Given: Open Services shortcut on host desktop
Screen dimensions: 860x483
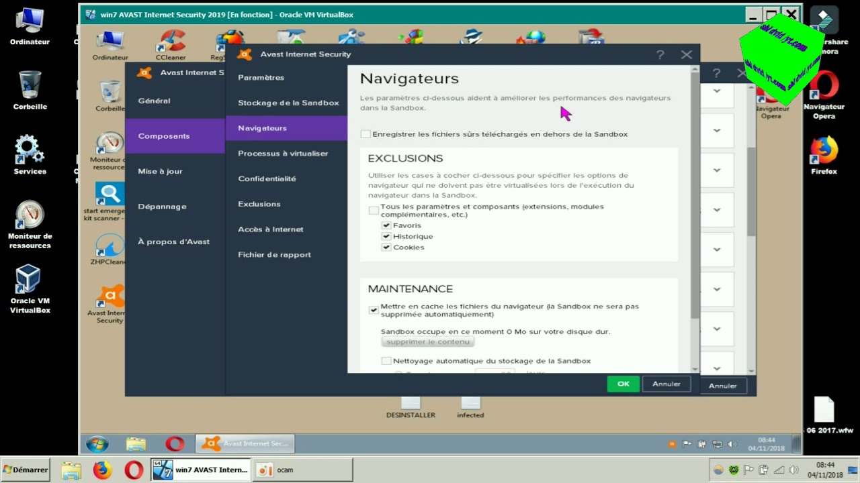Looking at the screenshot, I should pos(30,155).
